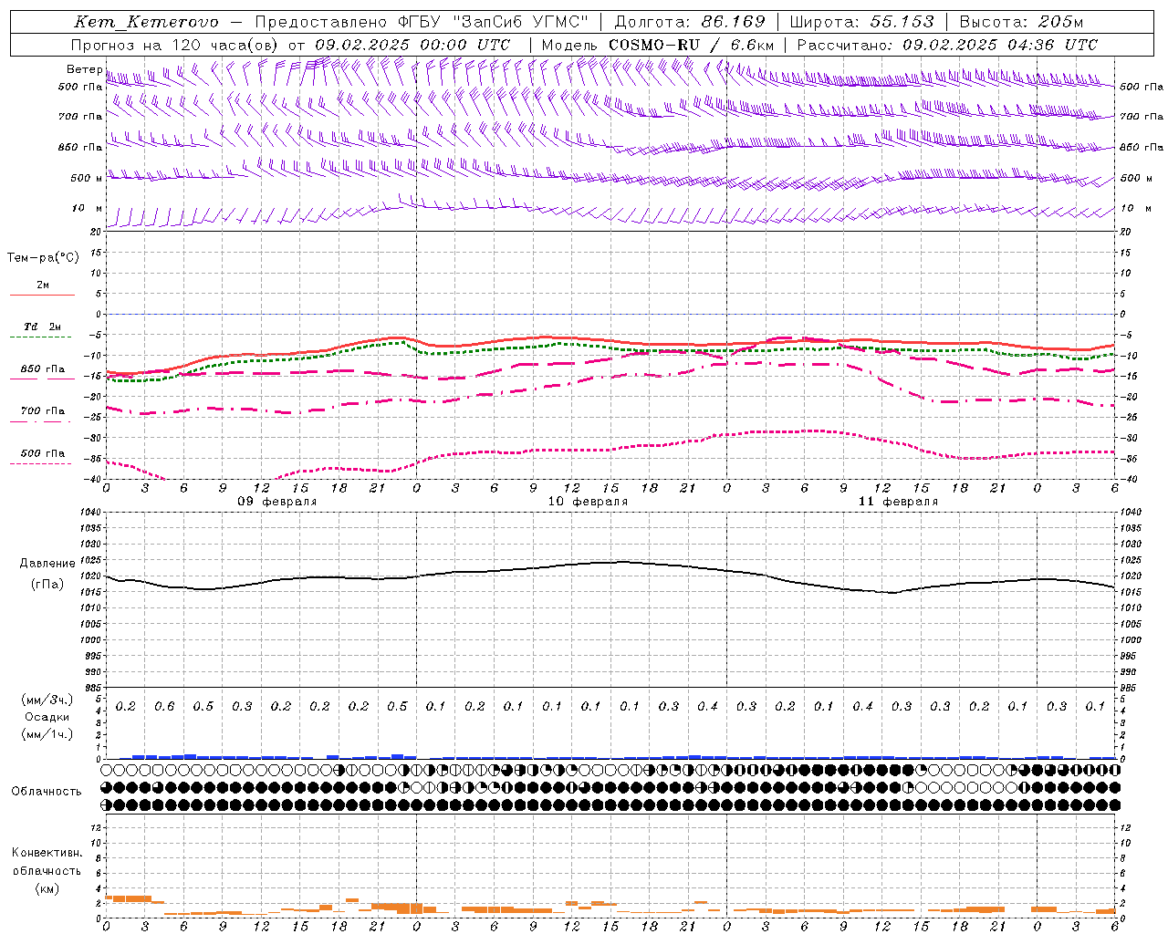The height and width of the screenshot is (934, 1168).
Task: Click the '2м' temperature legend entry
Action: coord(43,285)
